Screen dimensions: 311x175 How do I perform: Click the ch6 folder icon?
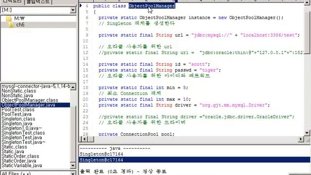[x=11, y=25]
